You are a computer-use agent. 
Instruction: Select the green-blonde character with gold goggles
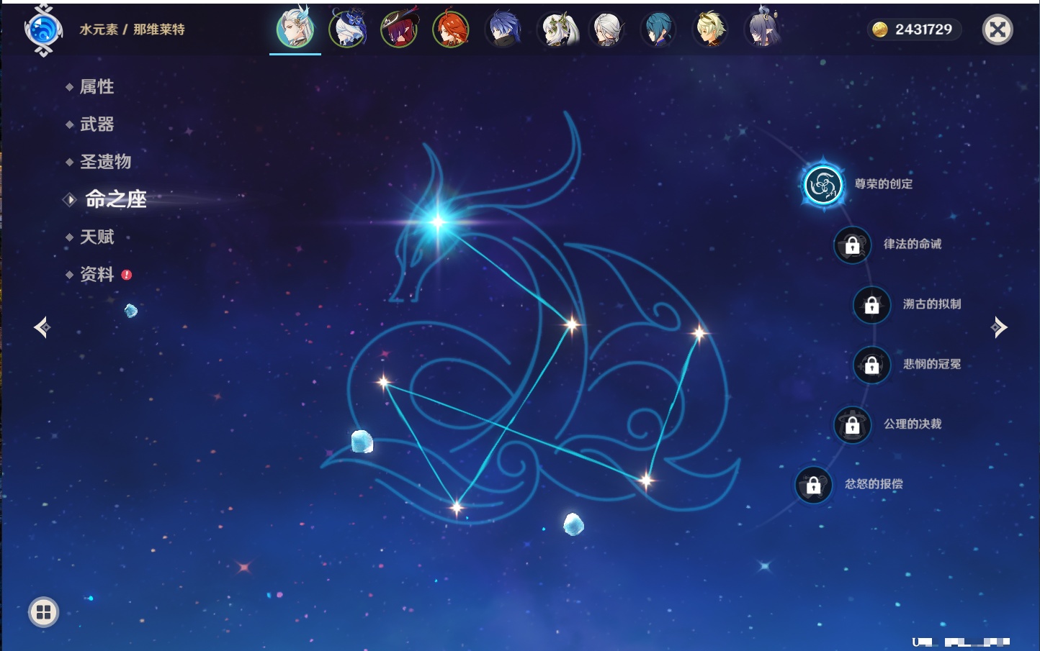[x=710, y=29]
